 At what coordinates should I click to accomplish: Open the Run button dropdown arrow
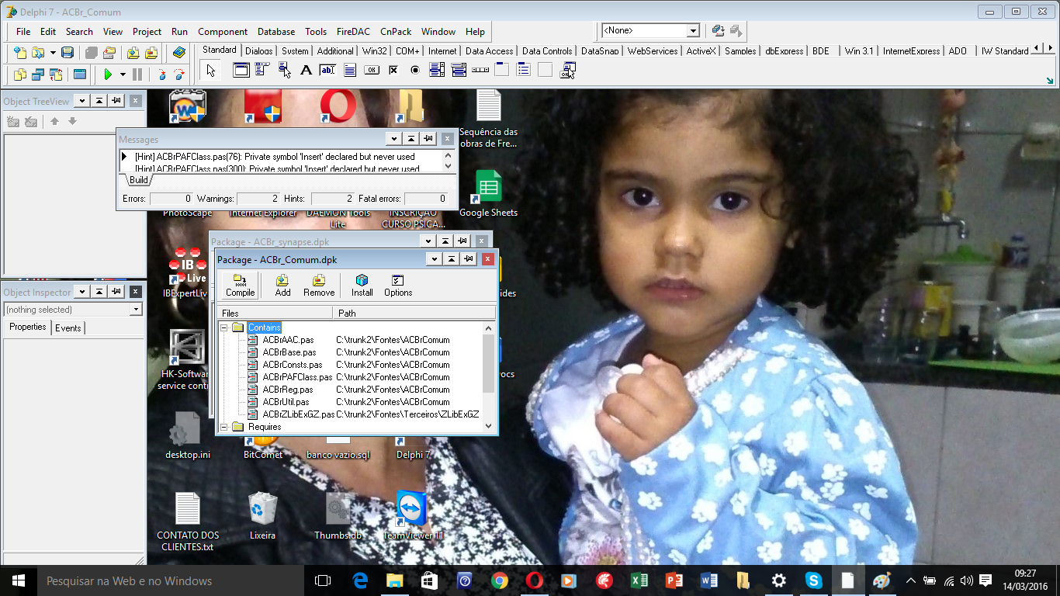[x=123, y=74]
